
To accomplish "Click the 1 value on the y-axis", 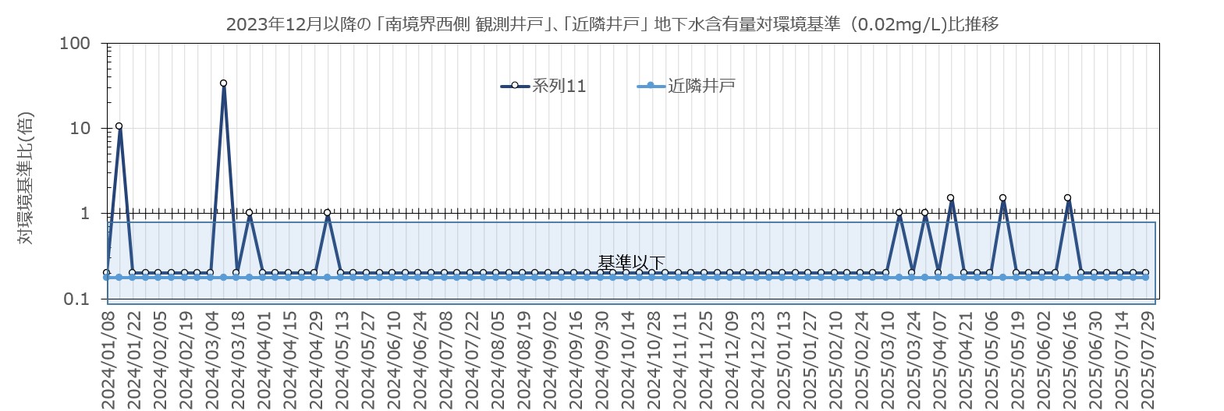I will [x=86, y=214].
